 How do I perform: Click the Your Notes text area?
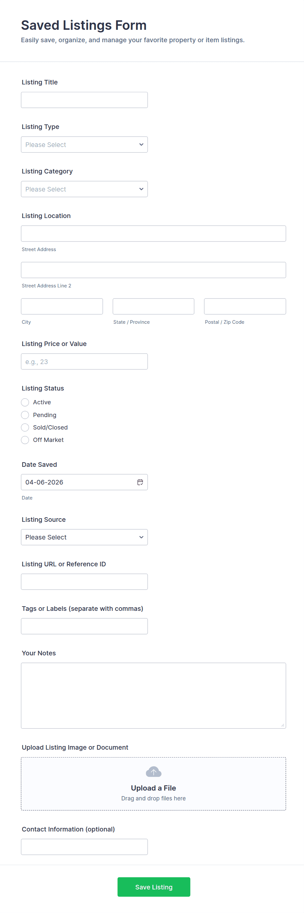point(154,695)
